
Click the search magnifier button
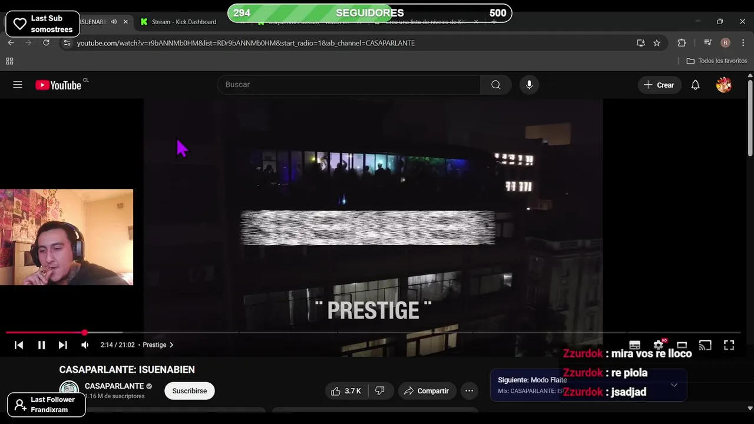496,85
